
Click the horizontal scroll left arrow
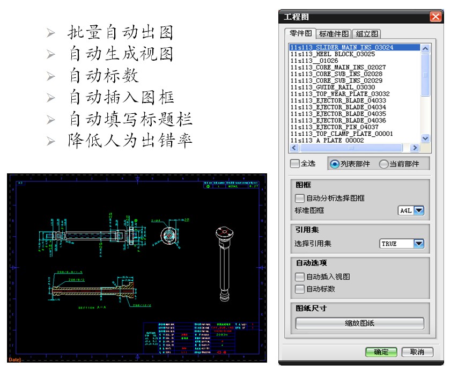point(294,148)
